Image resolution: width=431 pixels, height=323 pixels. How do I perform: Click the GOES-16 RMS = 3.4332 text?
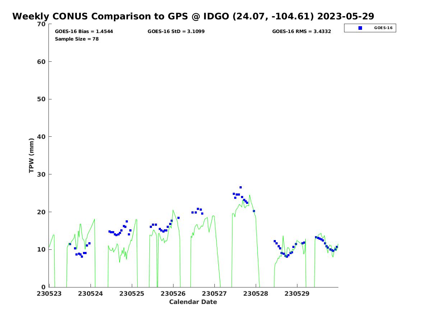(x=301, y=32)
